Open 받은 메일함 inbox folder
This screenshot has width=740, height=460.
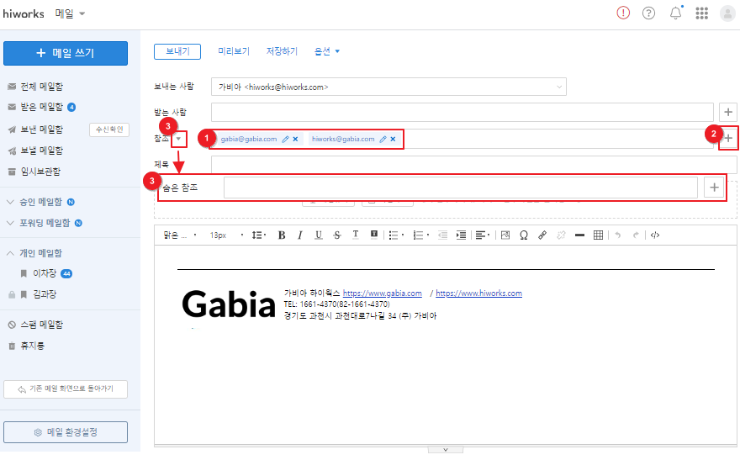[41, 107]
